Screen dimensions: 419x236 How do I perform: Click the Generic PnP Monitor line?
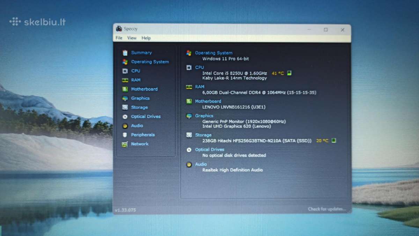coord(244,121)
